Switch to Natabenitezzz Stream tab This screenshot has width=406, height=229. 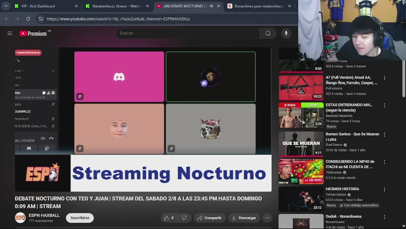(x=116, y=6)
